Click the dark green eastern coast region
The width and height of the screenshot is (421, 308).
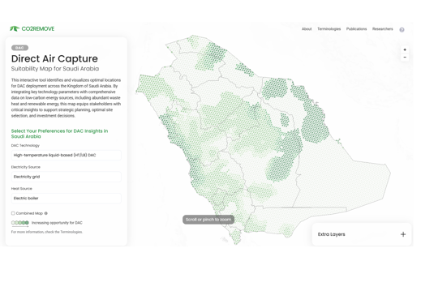tap(315, 124)
